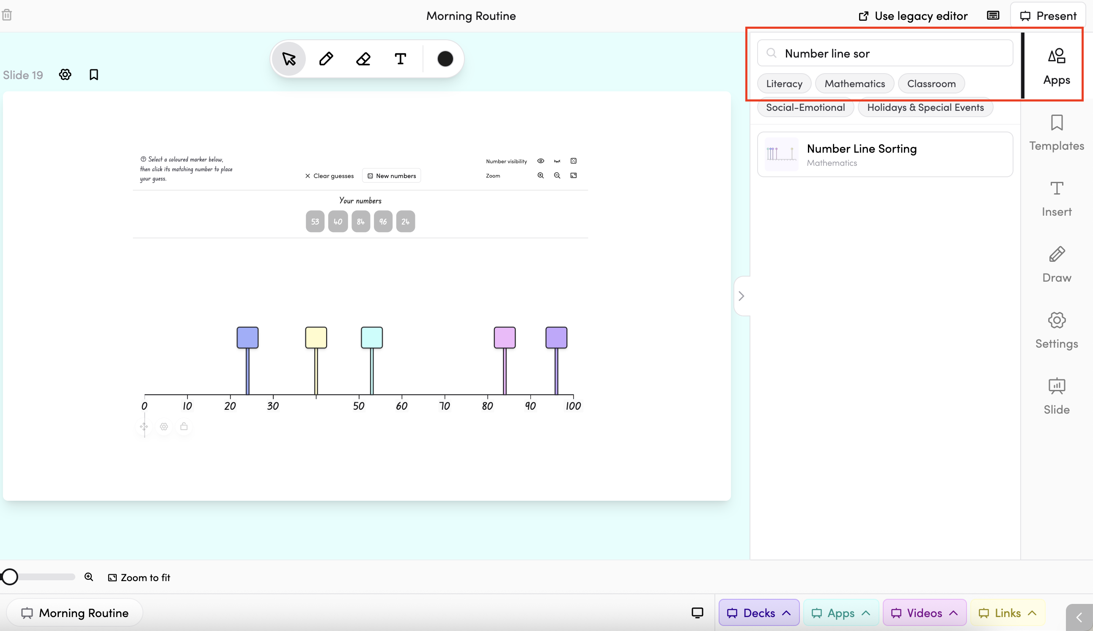Screen dimensions: 1093x631
Task: Hide numbers with closed eye icon
Action: 557,161
